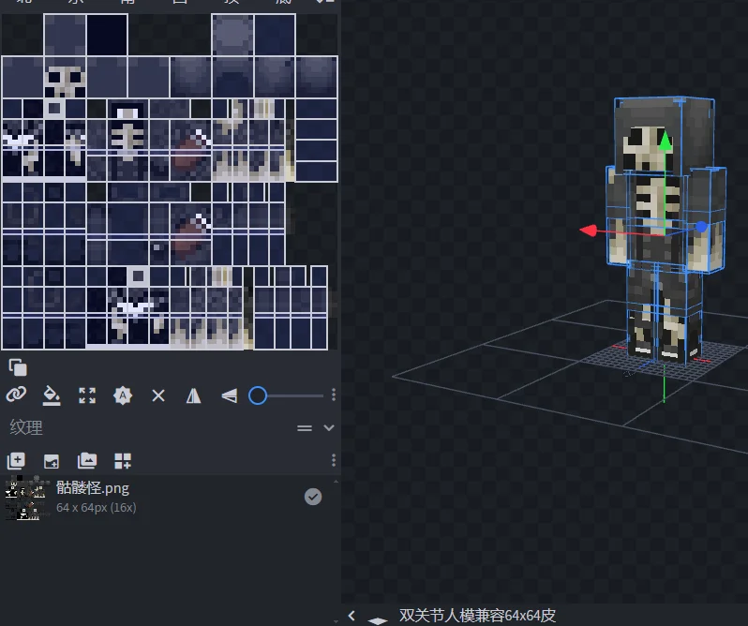The height and width of the screenshot is (626, 748).
Task: Select the 骷髅怪.png texture name
Action: [93, 487]
